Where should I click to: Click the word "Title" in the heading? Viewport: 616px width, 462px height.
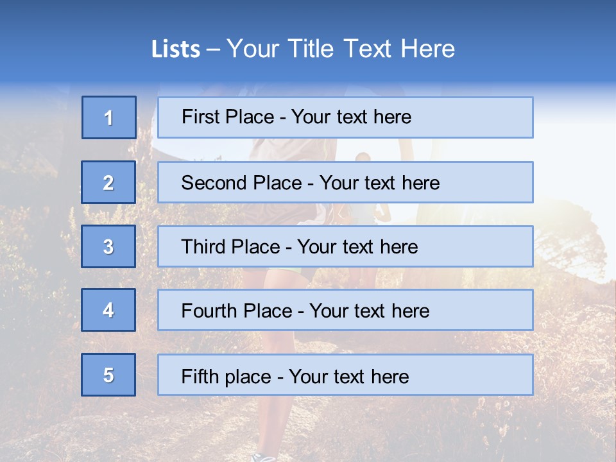312,49
